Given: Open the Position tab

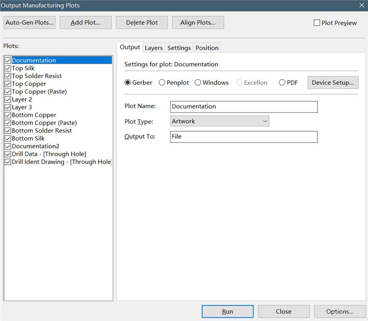Looking at the screenshot, I should tap(207, 48).
